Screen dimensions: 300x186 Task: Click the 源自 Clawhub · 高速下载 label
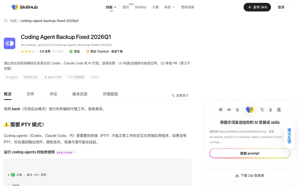click(106, 52)
